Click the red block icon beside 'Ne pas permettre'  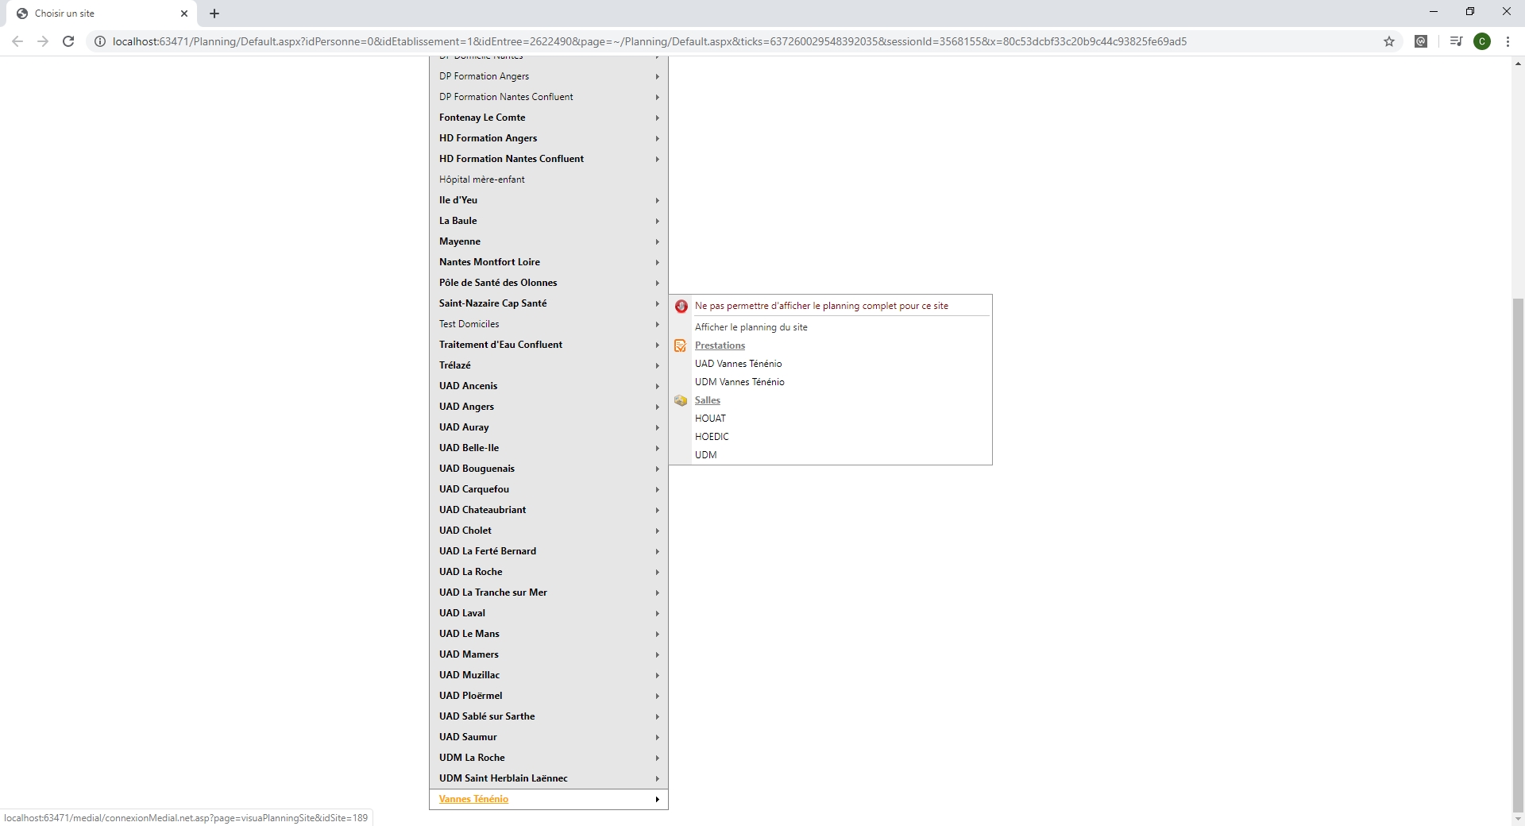[681, 306]
